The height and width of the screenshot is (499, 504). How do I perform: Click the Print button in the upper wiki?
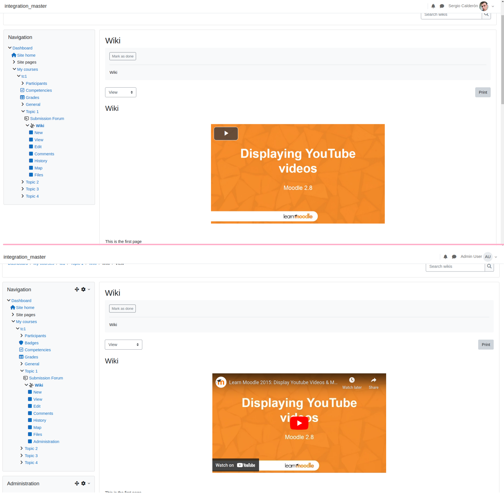[x=483, y=92]
